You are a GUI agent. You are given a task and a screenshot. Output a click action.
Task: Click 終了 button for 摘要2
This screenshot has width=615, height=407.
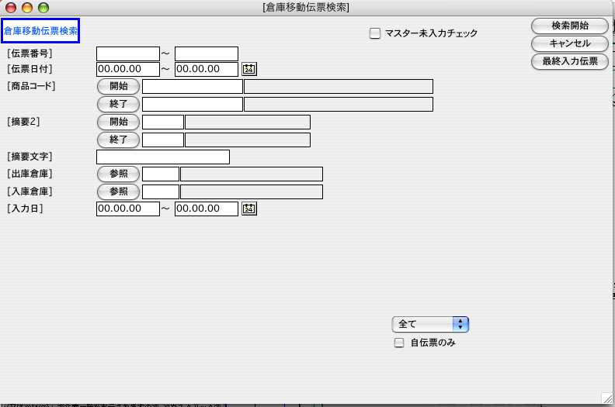click(x=118, y=140)
